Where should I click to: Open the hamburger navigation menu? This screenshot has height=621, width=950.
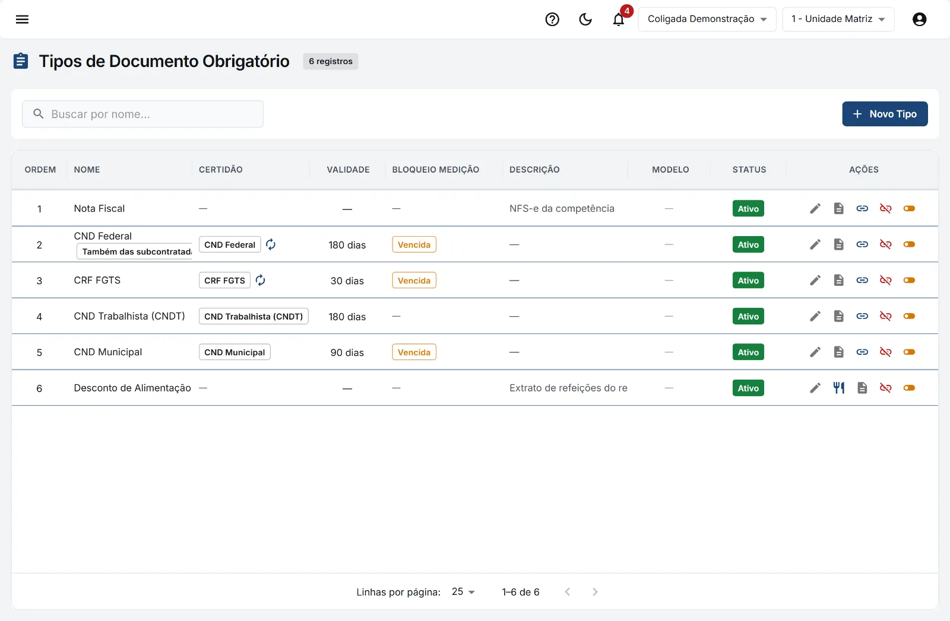22,20
